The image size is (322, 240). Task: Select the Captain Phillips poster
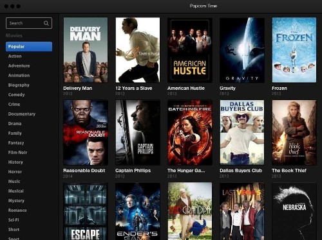[138, 132]
